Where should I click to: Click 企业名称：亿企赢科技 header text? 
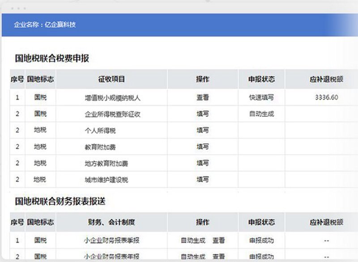pyautogui.click(x=45, y=25)
